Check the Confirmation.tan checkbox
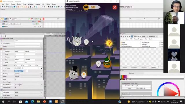This screenshot has height=104, width=185. pos(141,46)
